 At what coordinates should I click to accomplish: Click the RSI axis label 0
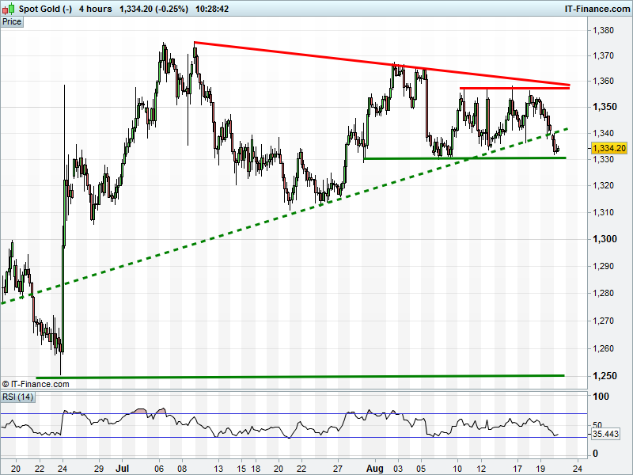596,454
